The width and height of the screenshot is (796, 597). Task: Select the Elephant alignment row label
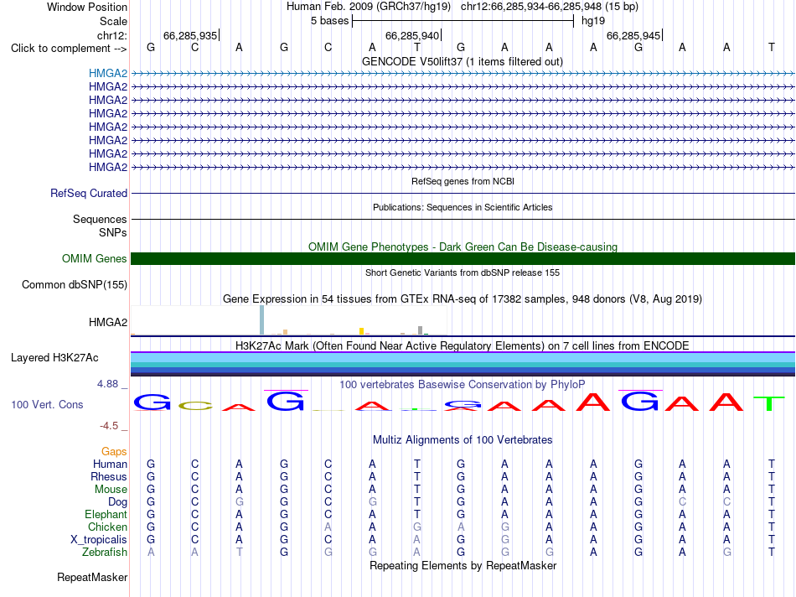pyautogui.click(x=106, y=514)
